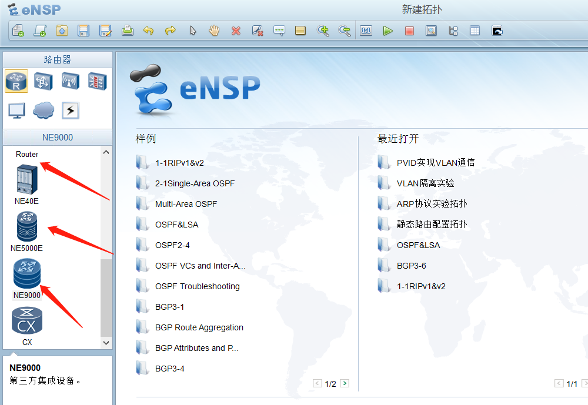Select the PC terminal category icon
Viewport: 588px width, 405px height.
pos(16,111)
